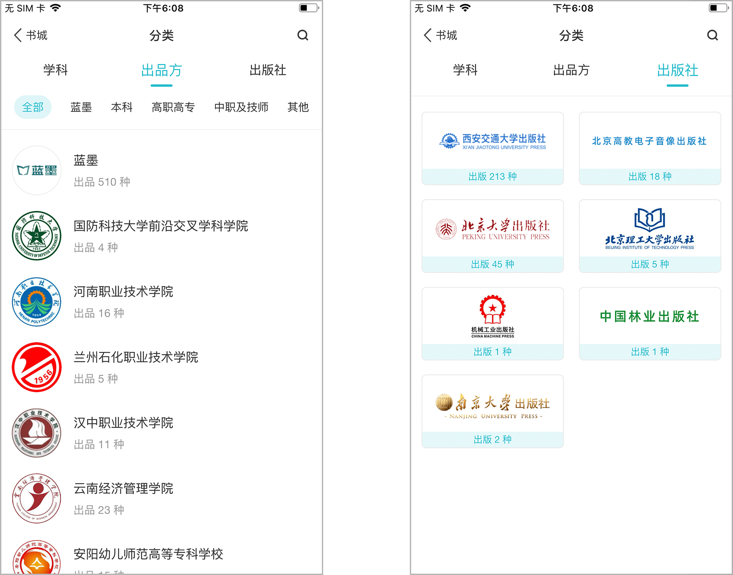Tap 出版 213 种 count label

pos(493,177)
